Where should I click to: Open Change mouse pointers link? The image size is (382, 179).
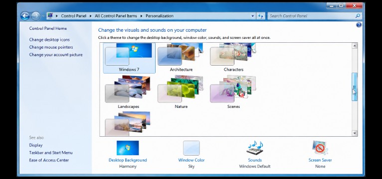coord(51,47)
